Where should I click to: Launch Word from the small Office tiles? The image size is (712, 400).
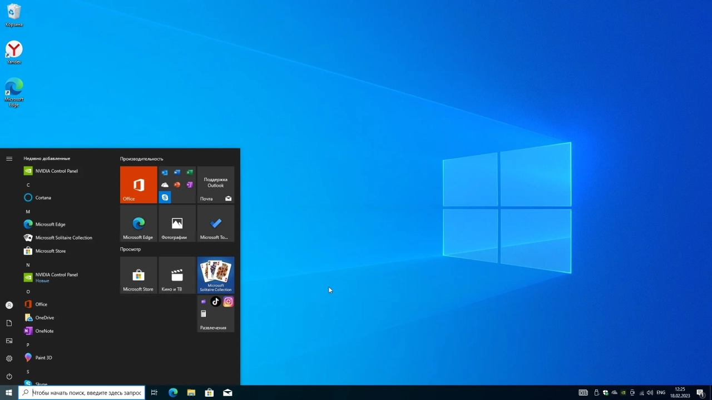click(x=177, y=173)
